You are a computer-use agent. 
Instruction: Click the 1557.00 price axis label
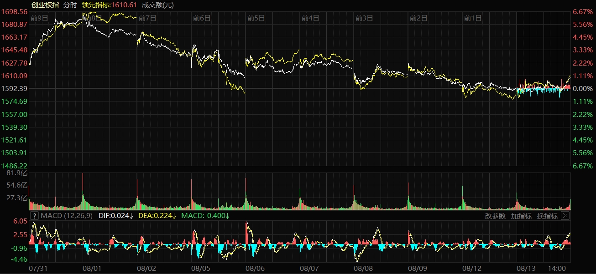[x=15, y=114]
